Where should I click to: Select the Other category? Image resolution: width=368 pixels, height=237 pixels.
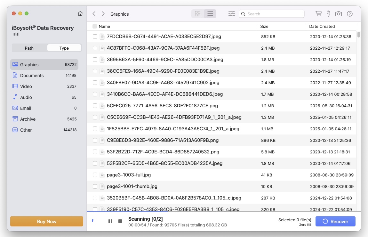click(x=44, y=130)
